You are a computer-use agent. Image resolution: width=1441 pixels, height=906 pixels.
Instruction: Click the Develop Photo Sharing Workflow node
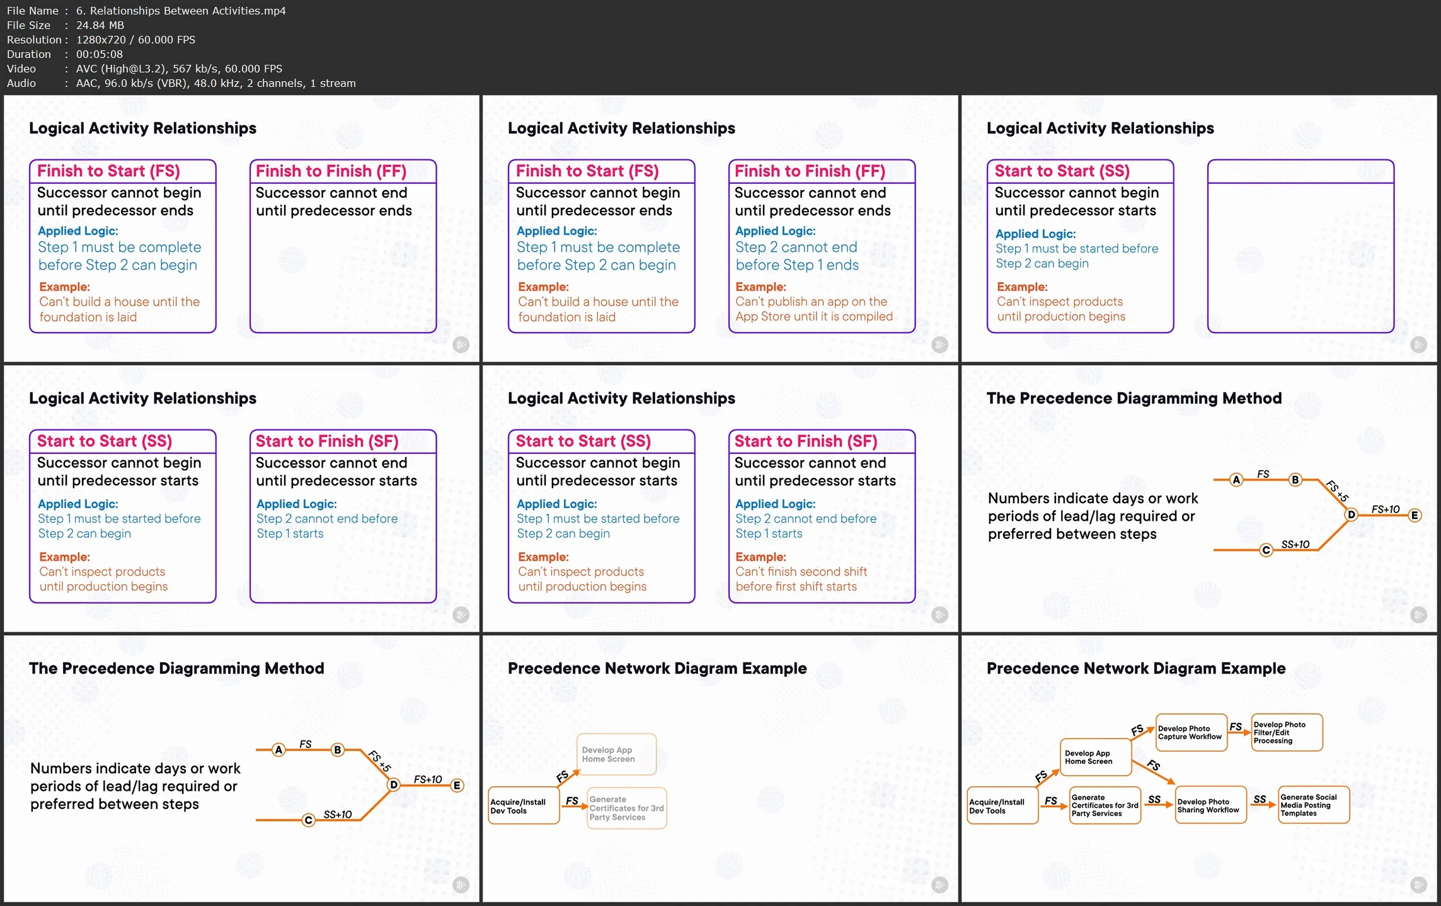coord(1210,805)
